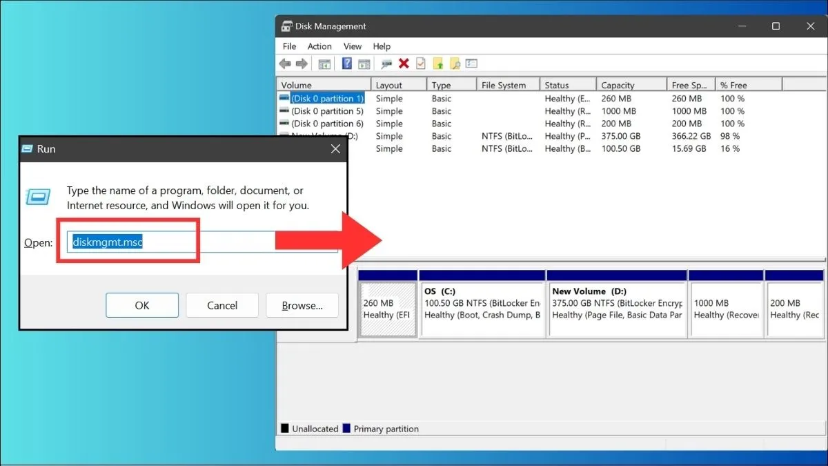The image size is (828, 466).
Task: Open Help using the blue question mark icon
Action: click(346, 63)
